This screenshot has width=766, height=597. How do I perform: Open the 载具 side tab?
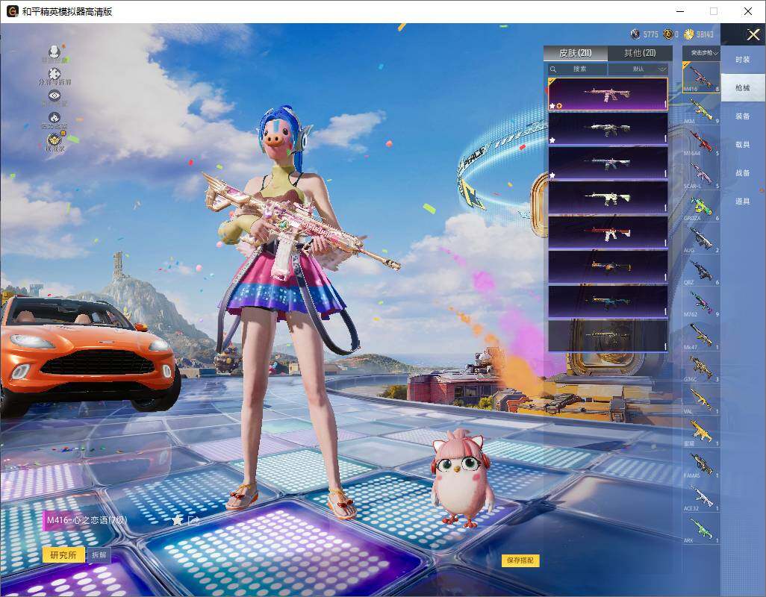(x=743, y=145)
